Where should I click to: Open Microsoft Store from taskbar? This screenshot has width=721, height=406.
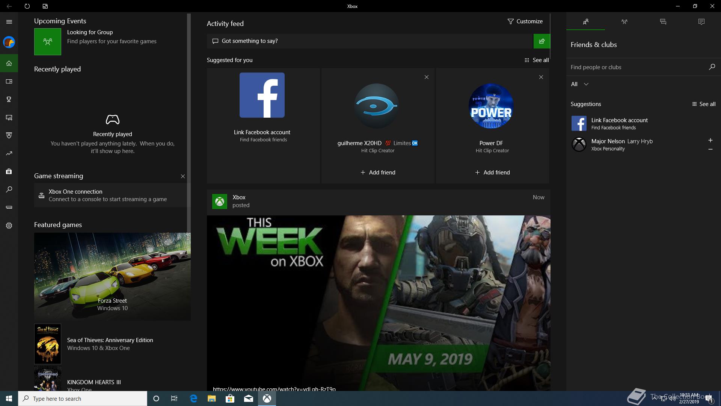(x=230, y=398)
